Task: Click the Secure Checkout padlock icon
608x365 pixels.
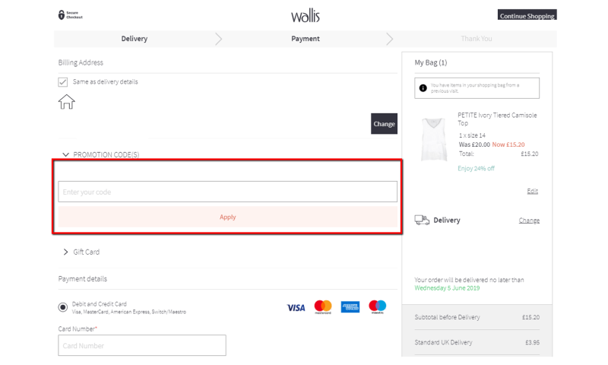Action: (x=62, y=15)
